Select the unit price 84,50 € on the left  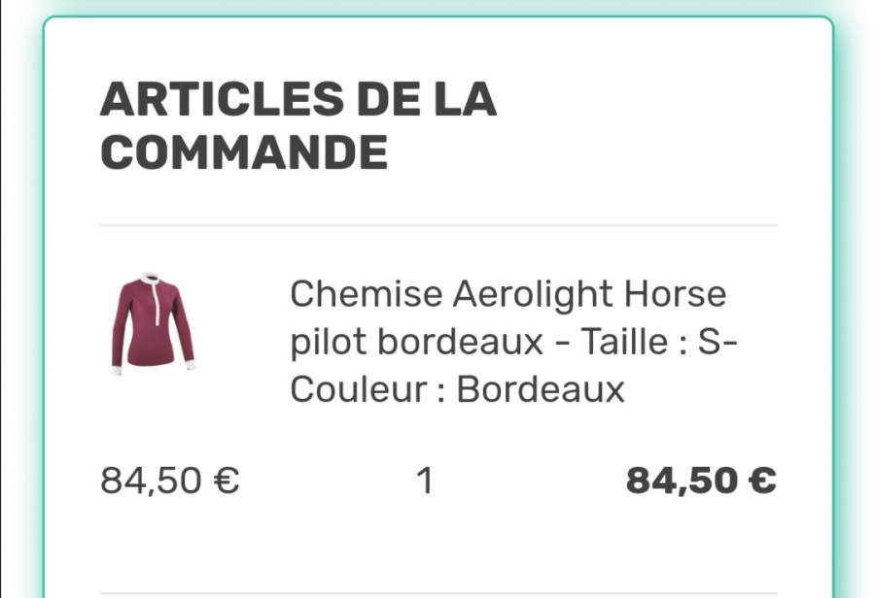[x=170, y=481]
